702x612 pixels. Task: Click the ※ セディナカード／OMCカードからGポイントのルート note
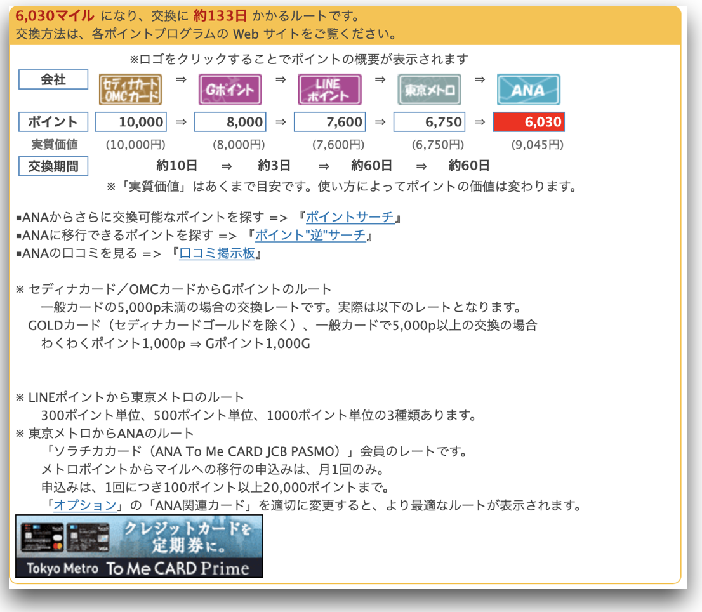(174, 289)
